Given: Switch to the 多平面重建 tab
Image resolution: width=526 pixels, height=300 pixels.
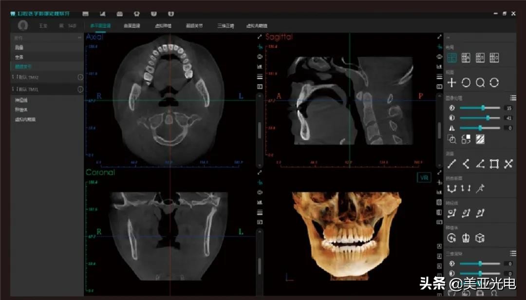Looking at the screenshot, I should [100, 25].
